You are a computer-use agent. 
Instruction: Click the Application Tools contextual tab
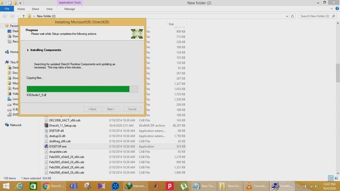[70, 3]
